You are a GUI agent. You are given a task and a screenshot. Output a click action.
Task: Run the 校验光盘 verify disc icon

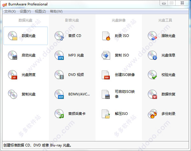[152, 75]
